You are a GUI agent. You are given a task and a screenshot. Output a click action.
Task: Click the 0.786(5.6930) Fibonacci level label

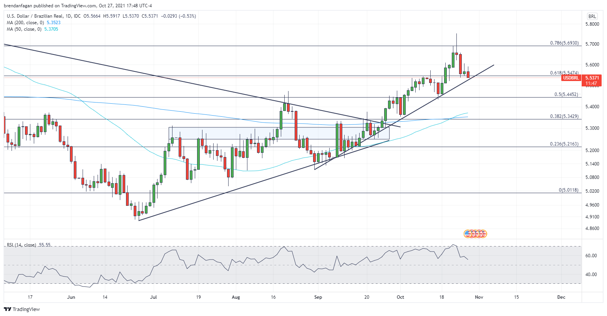coord(564,43)
